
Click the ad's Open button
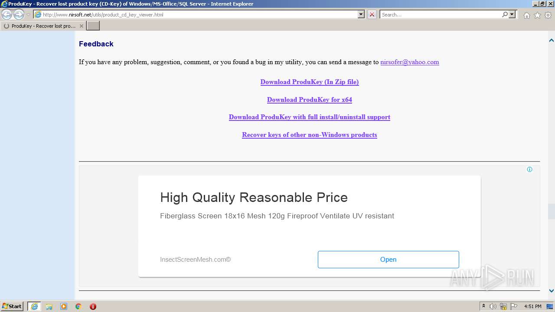tap(388, 260)
